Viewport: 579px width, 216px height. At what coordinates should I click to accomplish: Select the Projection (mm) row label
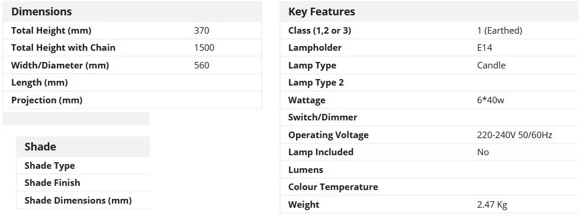(x=47, y=100)
